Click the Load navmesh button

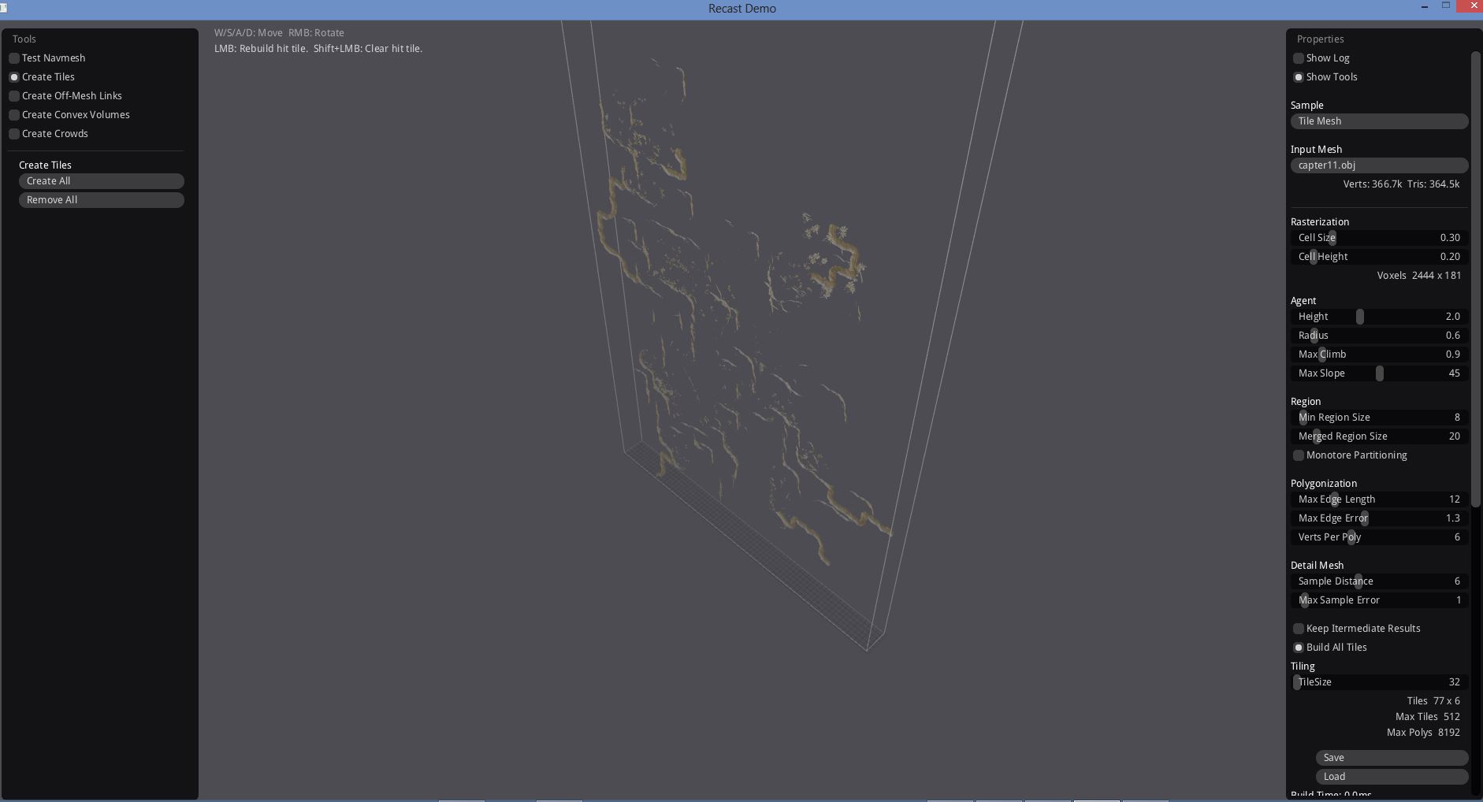coord(1391,777)
